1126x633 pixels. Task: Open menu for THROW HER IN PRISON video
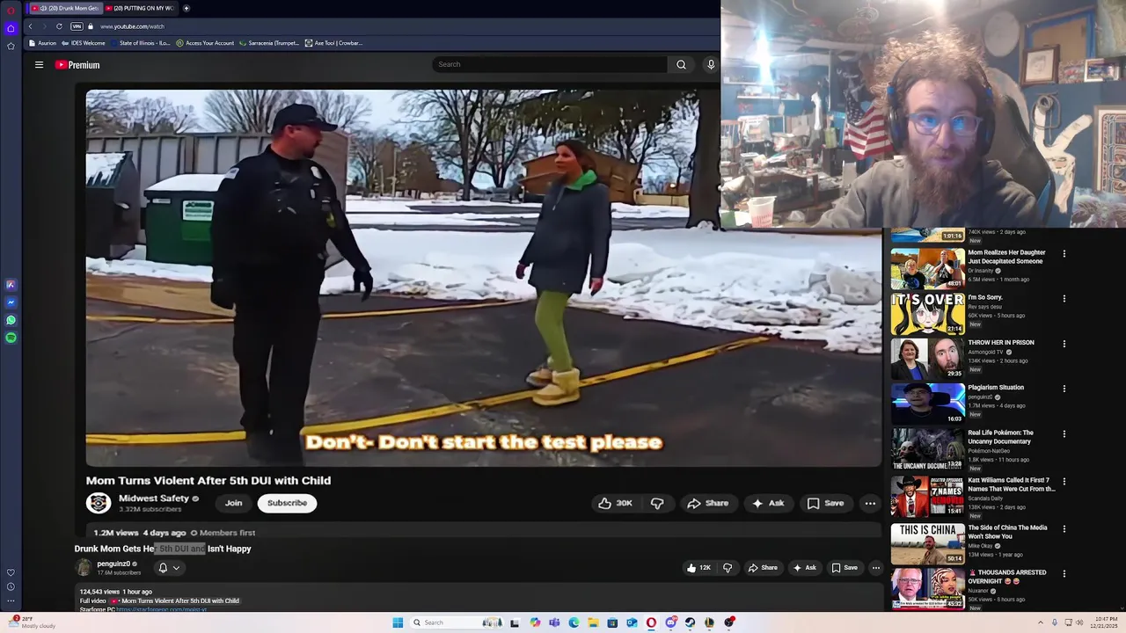[x=1064, y=344]
